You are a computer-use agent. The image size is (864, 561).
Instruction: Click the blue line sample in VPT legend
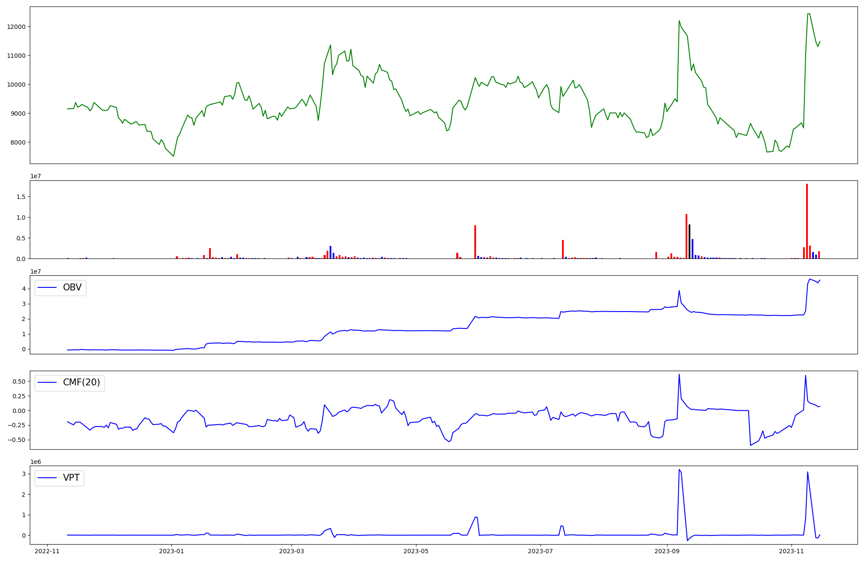[x=48, y=478]
